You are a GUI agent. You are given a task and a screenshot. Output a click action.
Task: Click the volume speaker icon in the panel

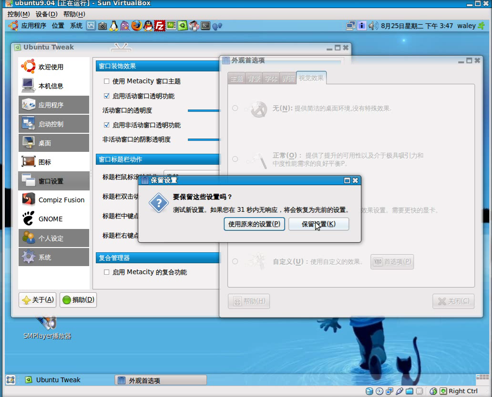click(373, 26)
